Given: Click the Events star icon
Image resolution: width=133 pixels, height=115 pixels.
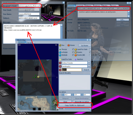Looking at the screenshot, I should pyautogui.click(x=75, y=52).
